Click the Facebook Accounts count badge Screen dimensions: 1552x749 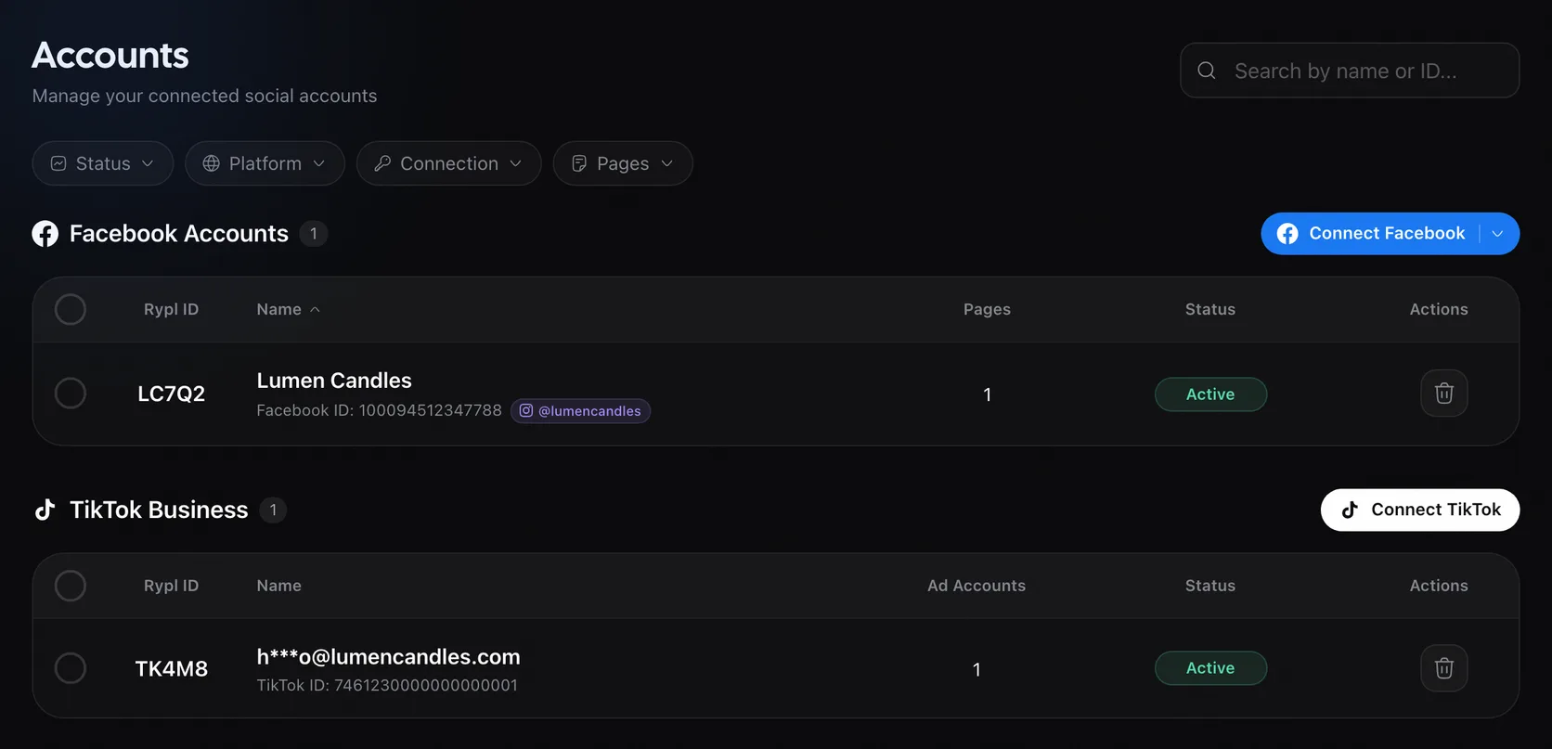click(x=314, y=234)
